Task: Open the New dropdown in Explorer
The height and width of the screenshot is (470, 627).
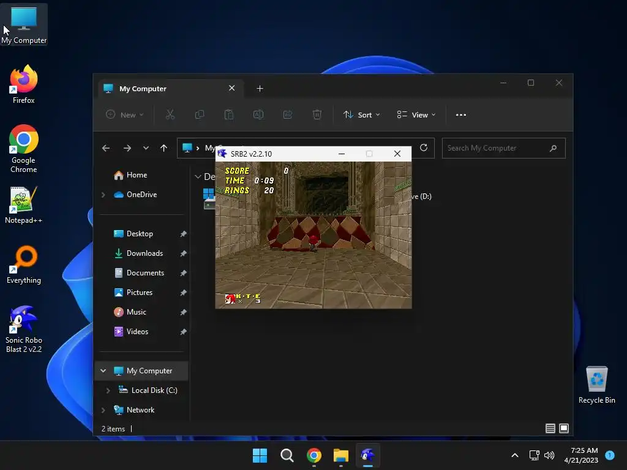Action: point(125,114)
